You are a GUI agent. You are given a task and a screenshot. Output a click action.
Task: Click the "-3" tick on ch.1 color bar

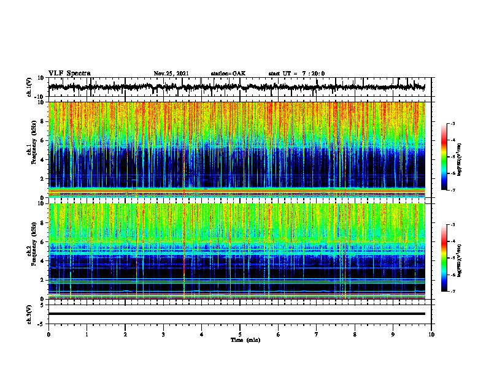point(453,123)
